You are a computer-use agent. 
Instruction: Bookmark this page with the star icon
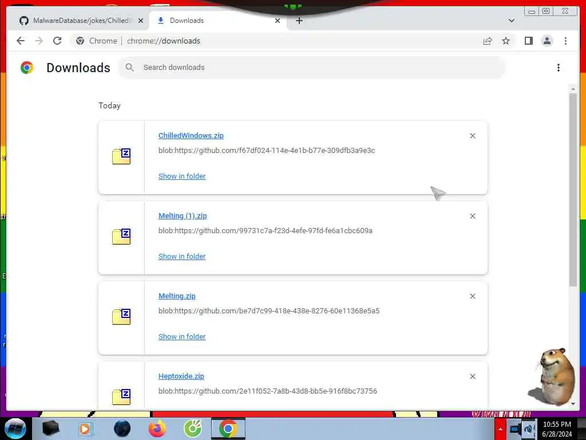point(506,41)
